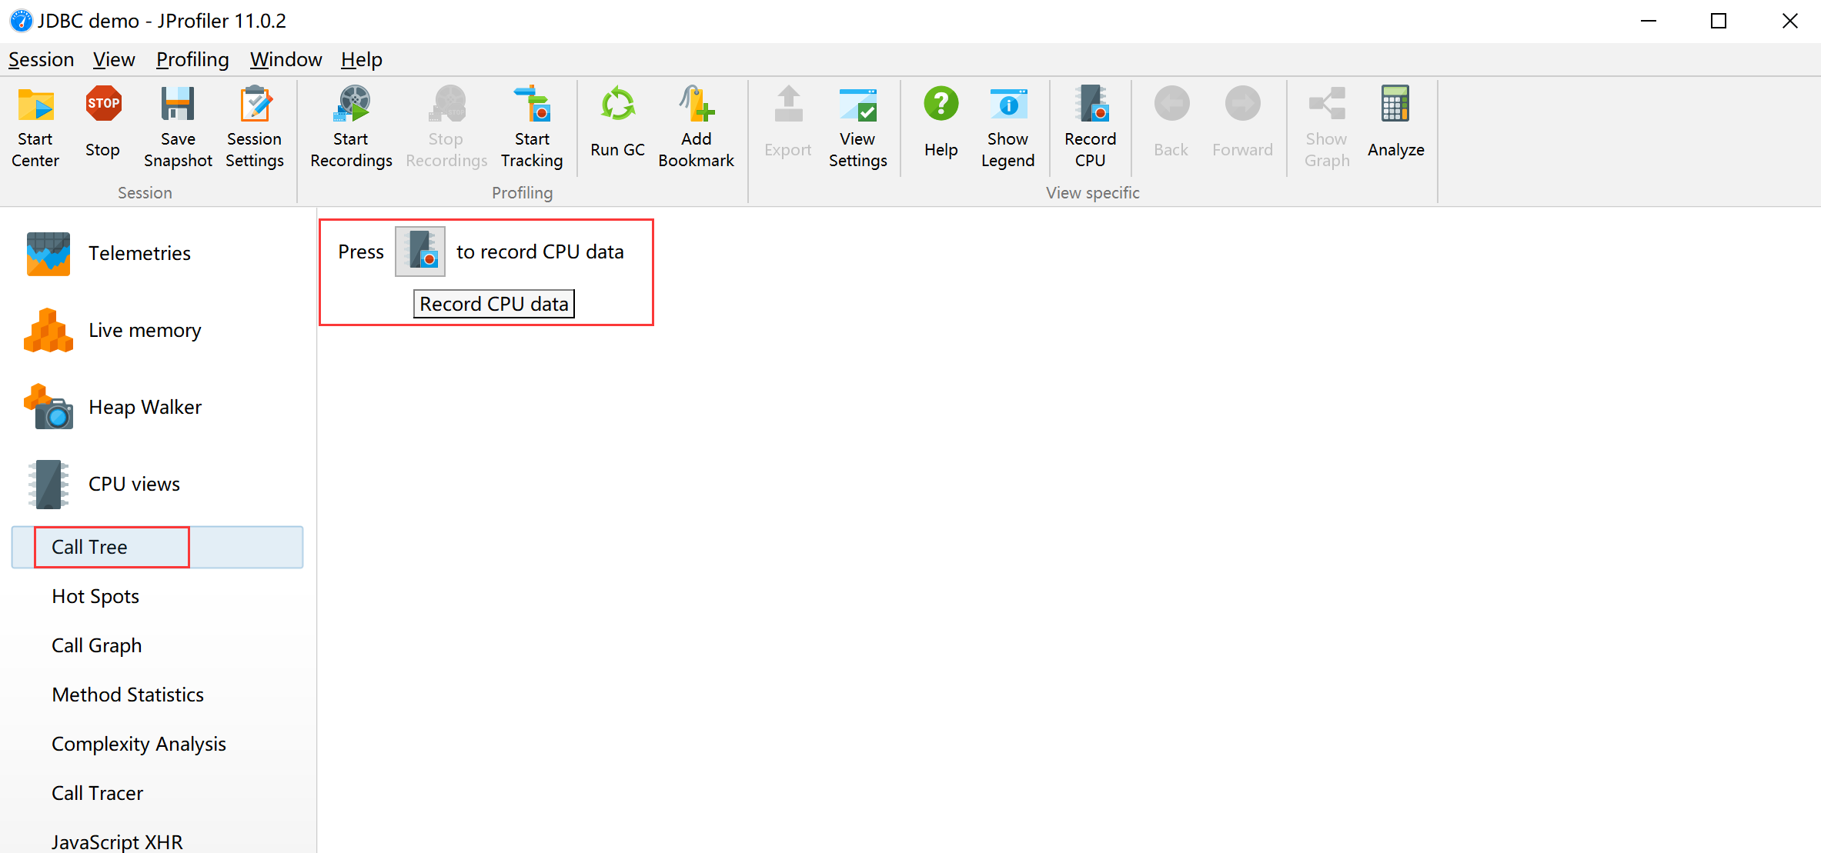Open View Settings from the toolbar
Screen dimensions: 1821x853
[x=858, y=128]
